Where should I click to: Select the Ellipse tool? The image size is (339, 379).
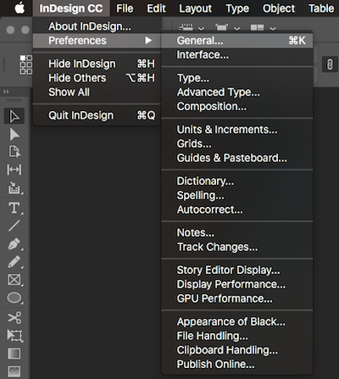[x=14, y=298]
